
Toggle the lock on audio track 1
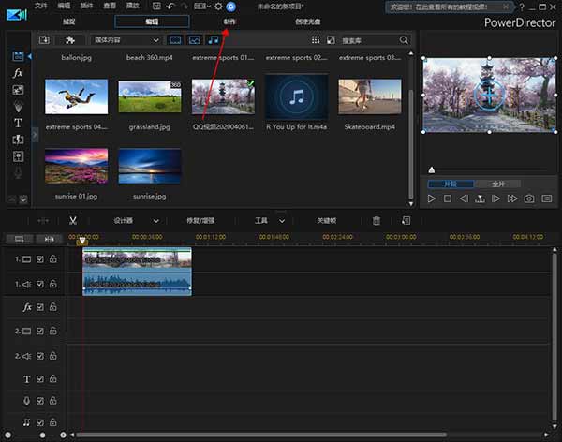coord(53,282)
